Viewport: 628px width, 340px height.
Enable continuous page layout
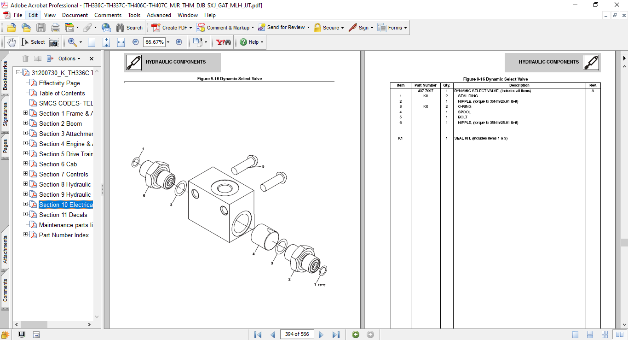coord(589,334)
